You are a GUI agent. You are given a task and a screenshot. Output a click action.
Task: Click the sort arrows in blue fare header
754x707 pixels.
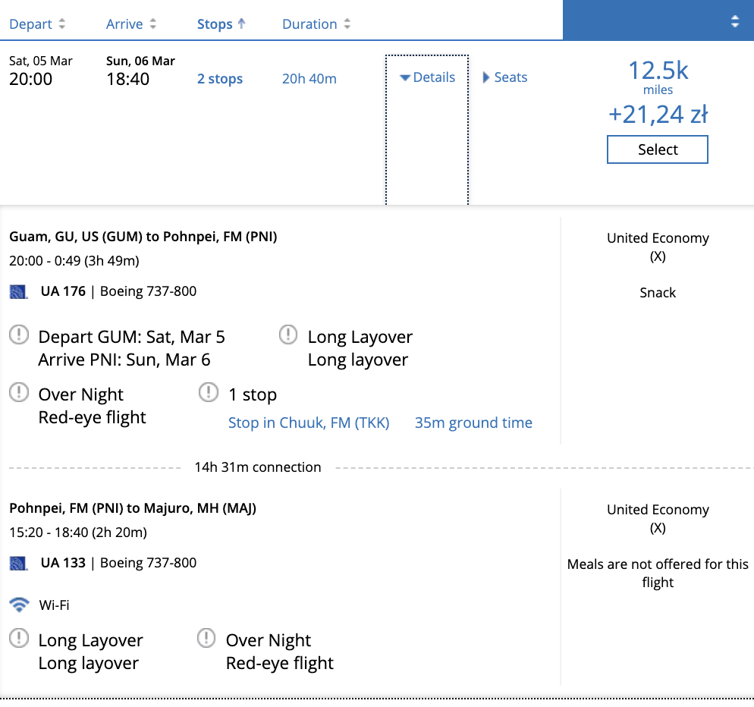click(x=735, y=21)
